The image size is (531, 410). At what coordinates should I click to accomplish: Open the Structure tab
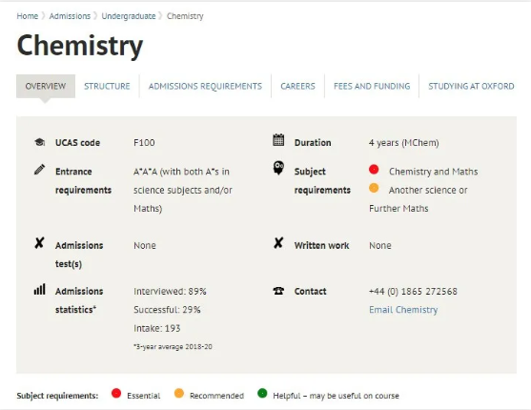[x=107, y=86]
